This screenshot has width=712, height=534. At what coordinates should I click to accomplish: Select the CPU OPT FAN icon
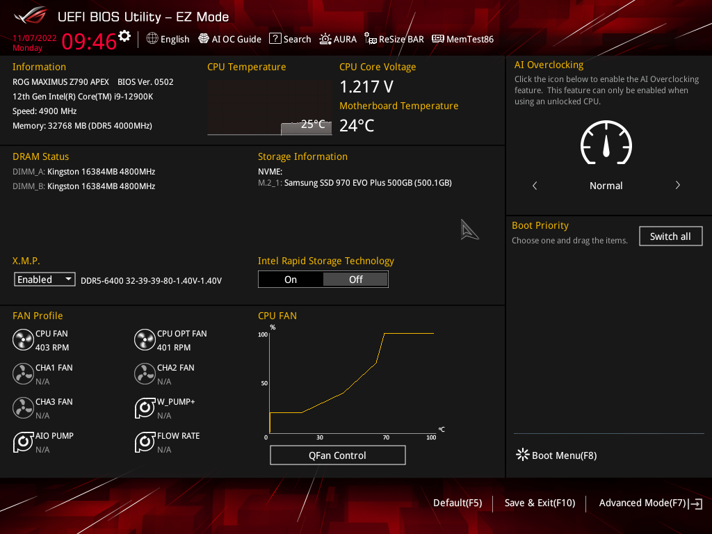tap(145, 340)
